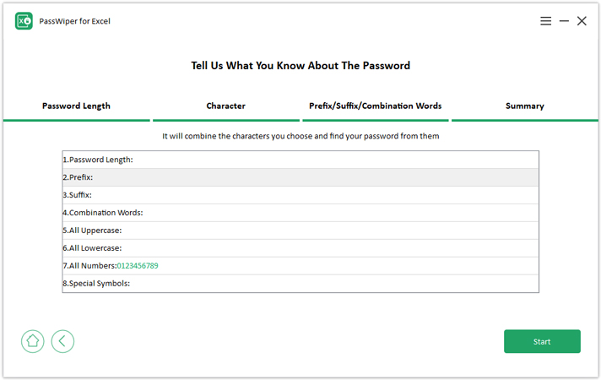Select the Password Length summary row
Screen dimensions: 601x380
(x=300, y=160)
